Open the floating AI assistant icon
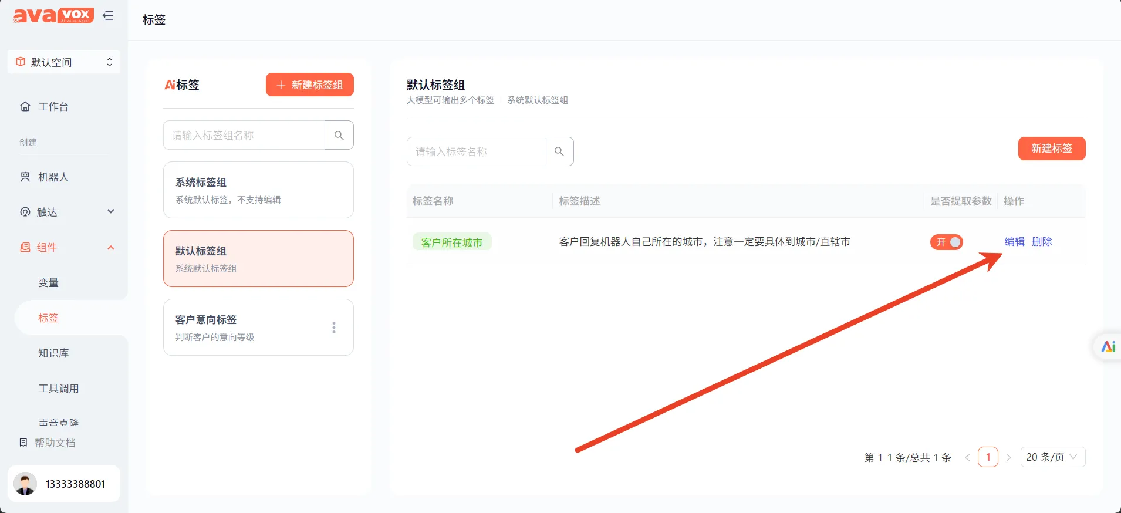1121x513 pixels. [x=1108, y=347]
